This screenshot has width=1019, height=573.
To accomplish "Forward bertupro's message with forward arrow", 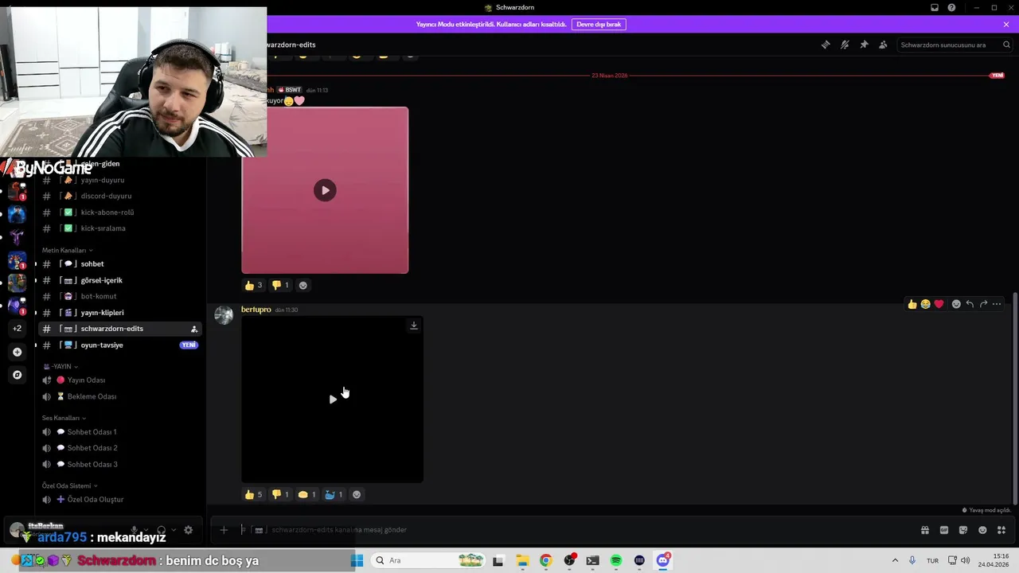I will (983, 304).
